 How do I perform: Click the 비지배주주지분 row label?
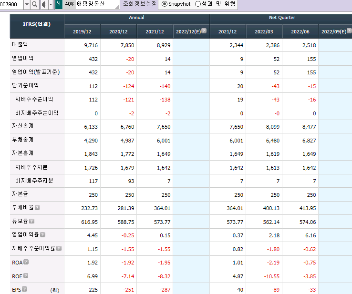pos(34,181)
